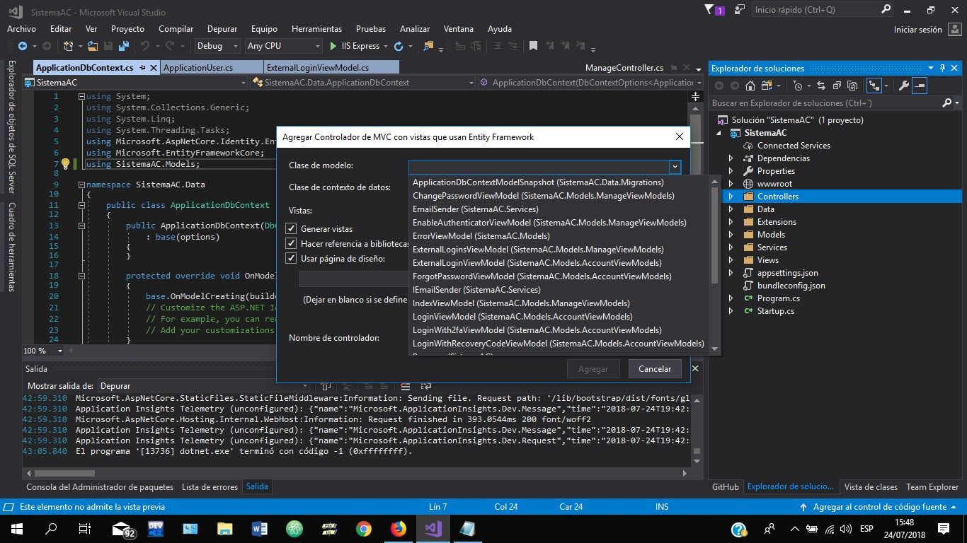Switch to the Lista de errores tab
967x543 pixels.
tap(210, 486)
